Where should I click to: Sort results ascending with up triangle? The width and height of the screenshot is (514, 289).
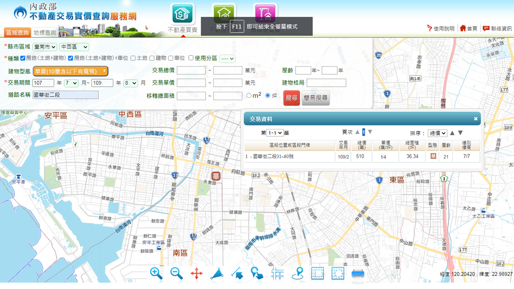click(x=452, y=133)
